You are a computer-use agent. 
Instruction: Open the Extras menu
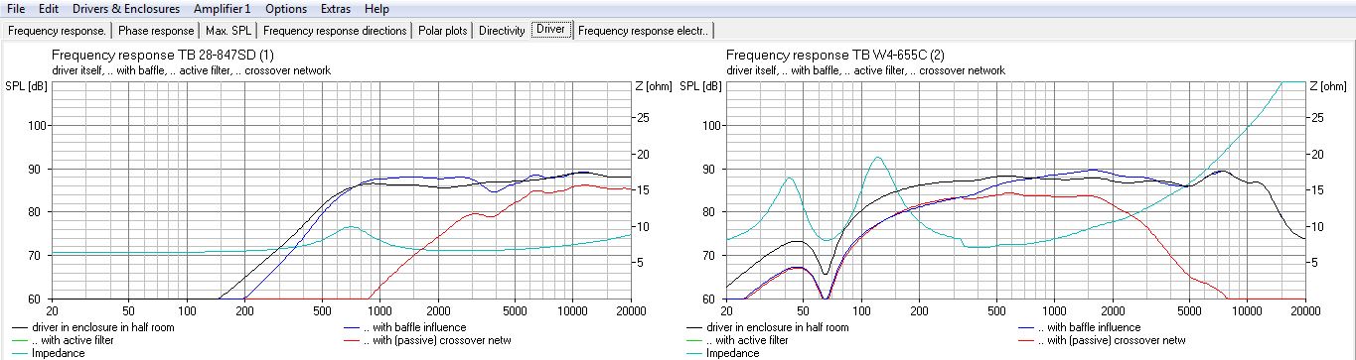[x=335, y=9]
